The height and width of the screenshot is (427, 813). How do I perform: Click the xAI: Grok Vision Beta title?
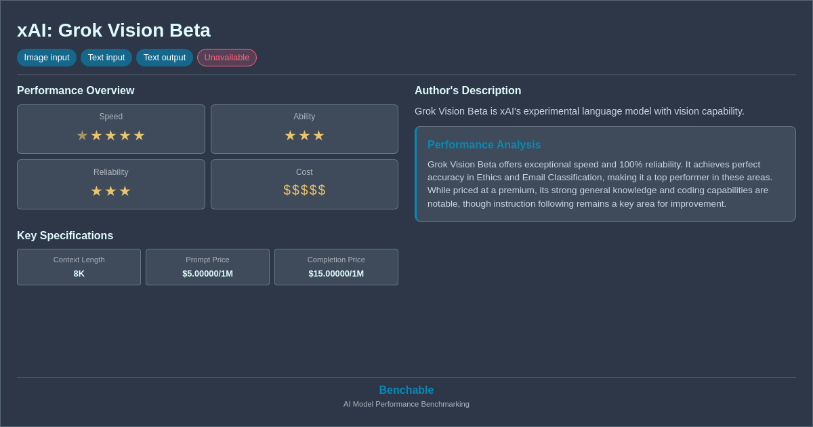point(113,30)
